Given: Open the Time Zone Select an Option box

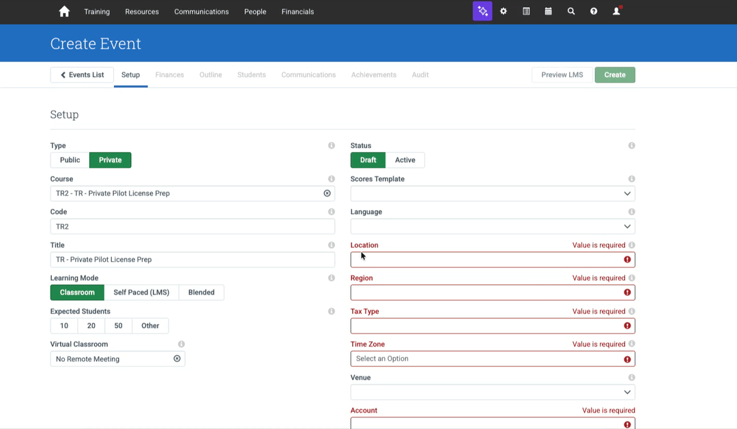Looking at the screenshot, I should tap(493, 359).
